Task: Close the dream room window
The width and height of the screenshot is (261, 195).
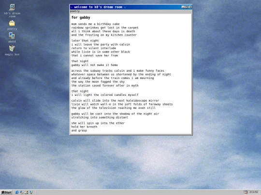Action: 190,7
